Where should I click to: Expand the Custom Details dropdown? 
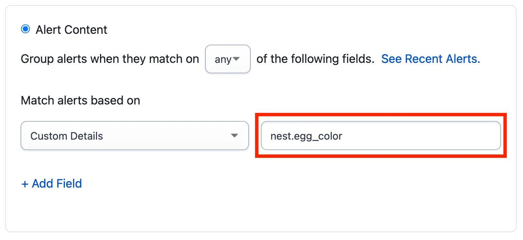pyautogui.click(x=134, y=136)
